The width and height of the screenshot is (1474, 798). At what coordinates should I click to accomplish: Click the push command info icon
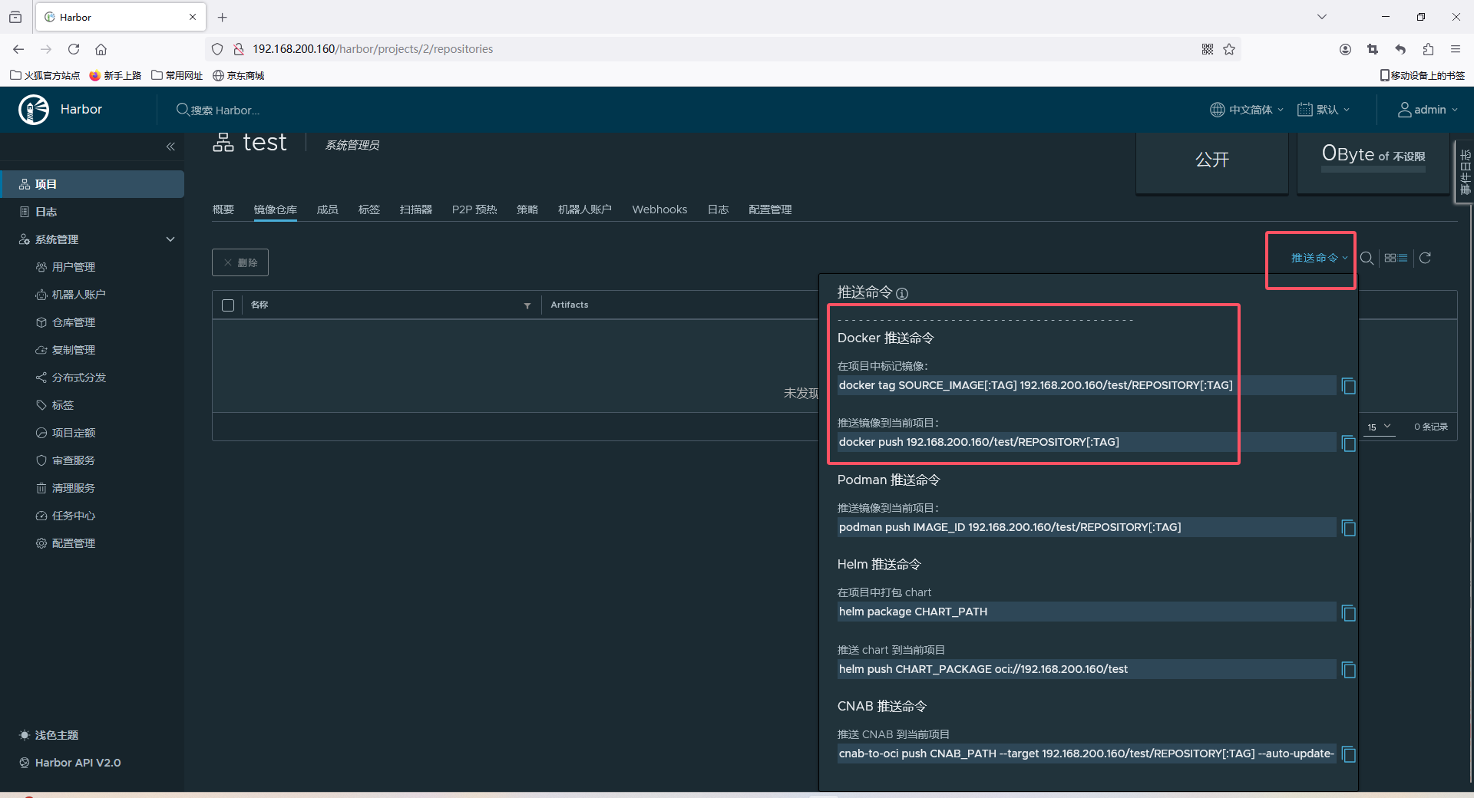(x=902, y=294)
